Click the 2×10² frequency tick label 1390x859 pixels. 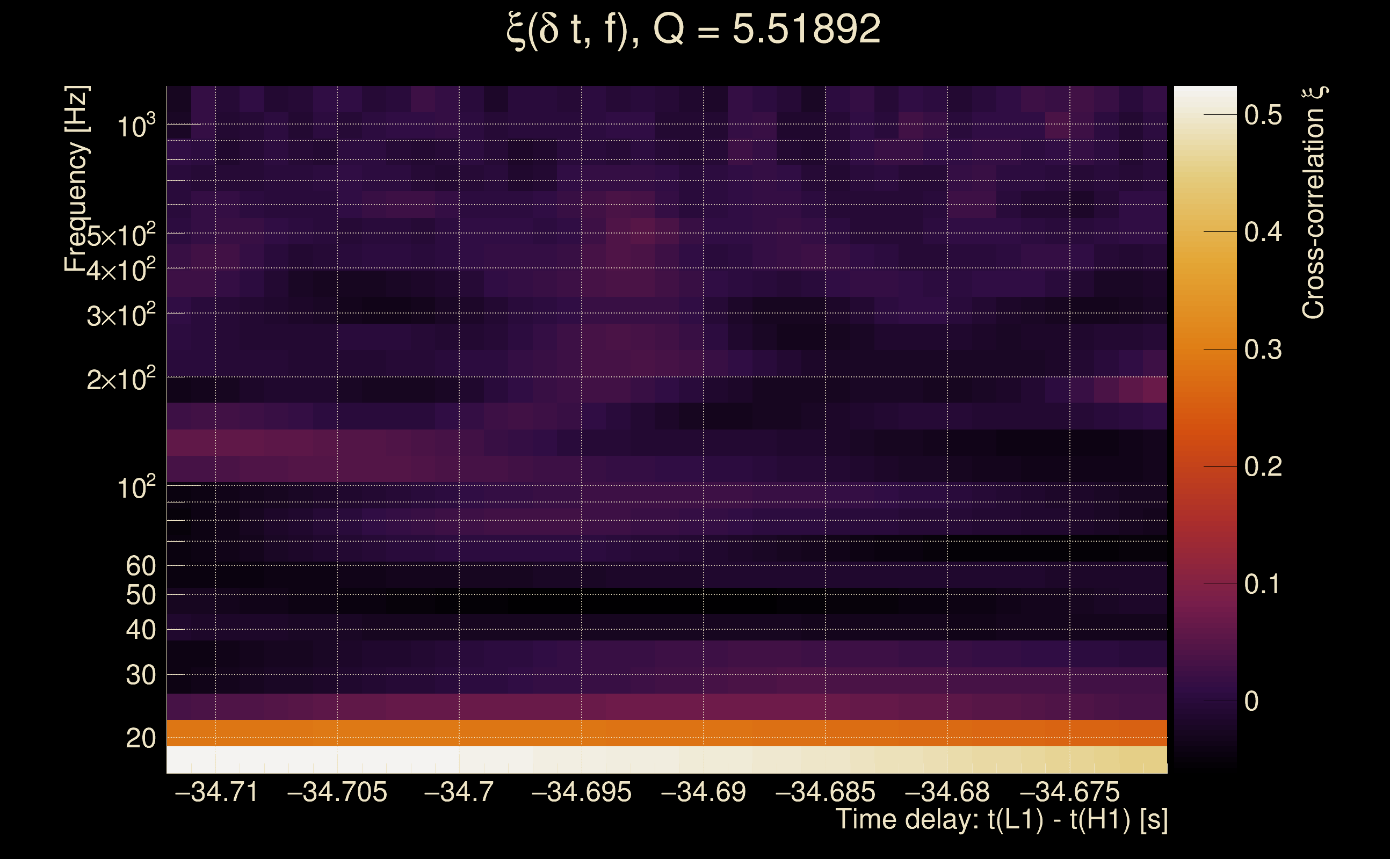[x=120, y=379]
